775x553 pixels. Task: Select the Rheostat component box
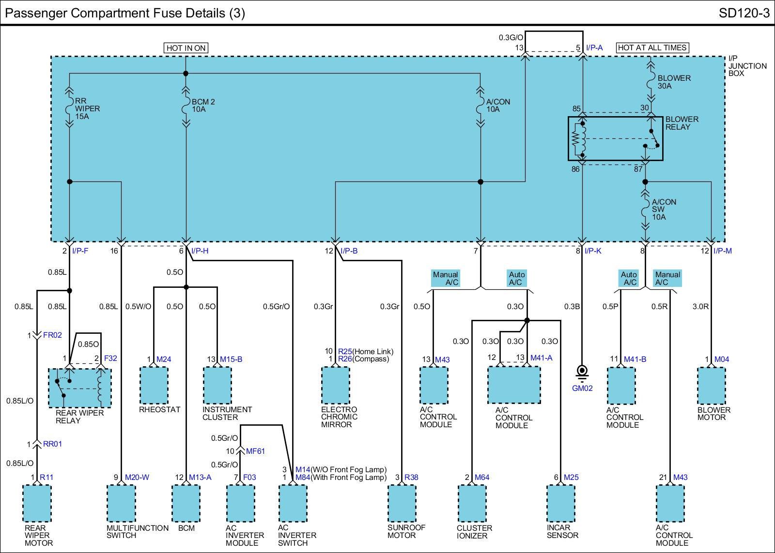click(154, 385)
